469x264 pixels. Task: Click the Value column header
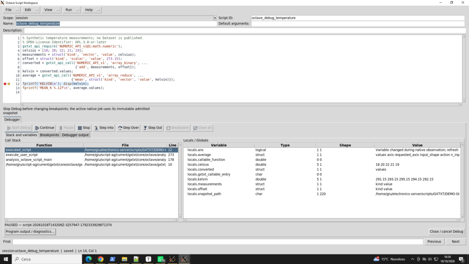(x=417, y=145)
